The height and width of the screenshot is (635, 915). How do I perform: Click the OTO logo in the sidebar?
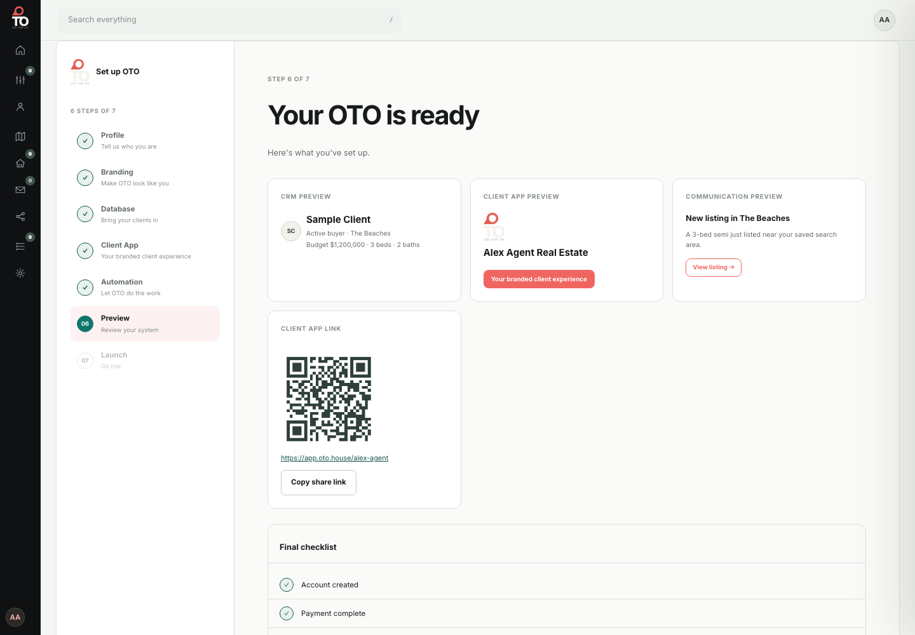[20, 18]
